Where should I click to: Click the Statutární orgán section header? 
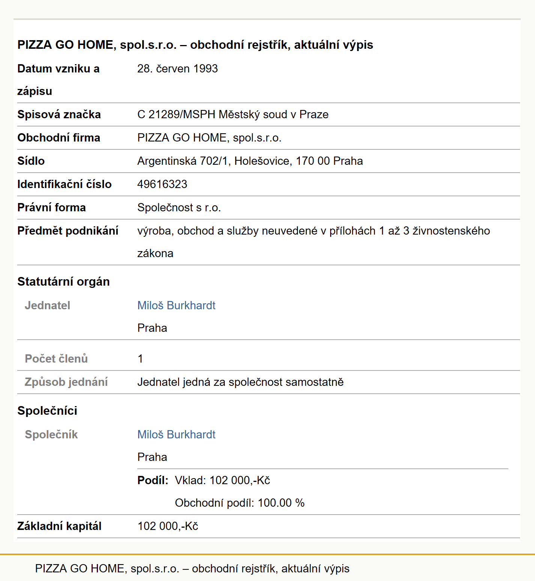63,281
